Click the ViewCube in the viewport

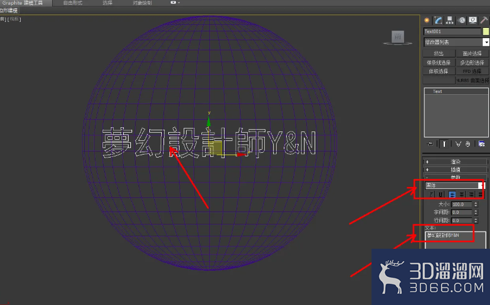pyautogui.click(x=398, y=37)
